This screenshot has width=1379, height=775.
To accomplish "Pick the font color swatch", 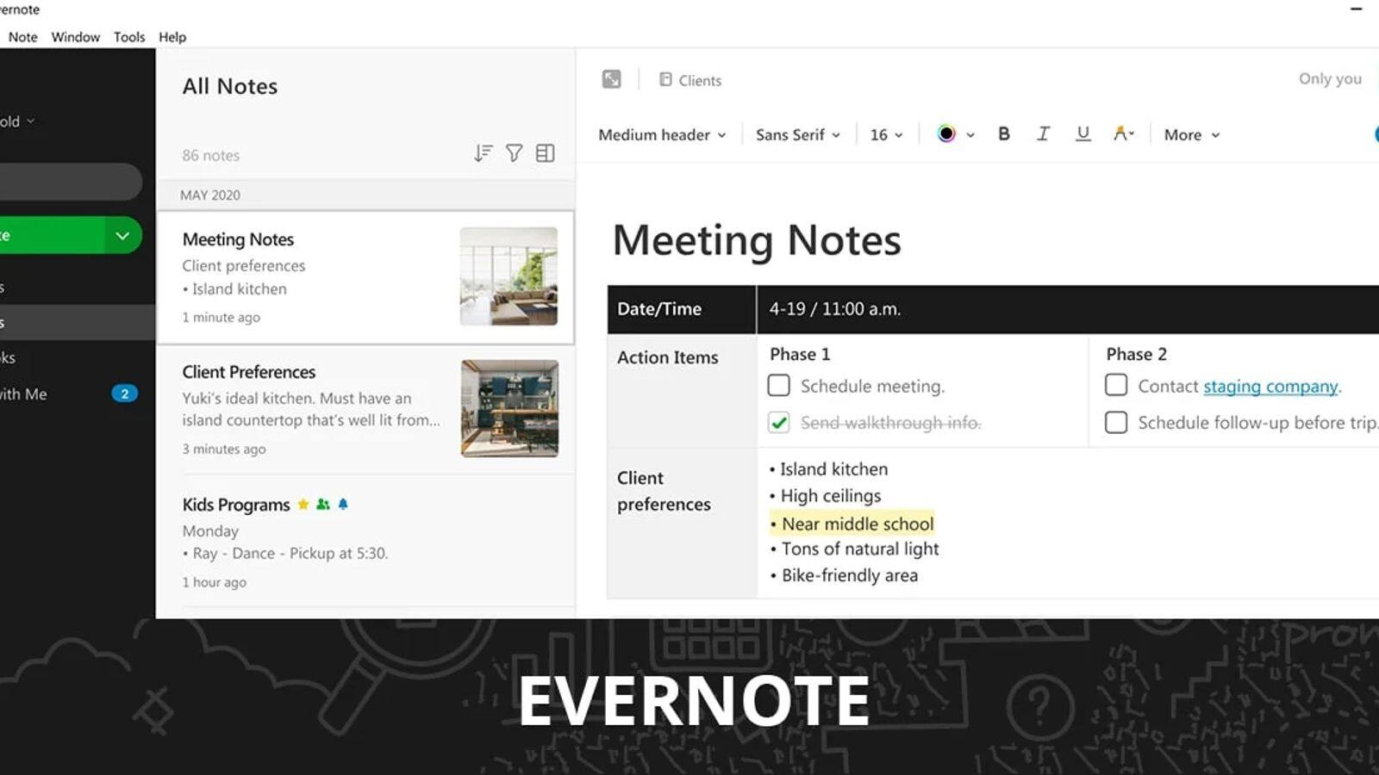I will tap(946, 134).
